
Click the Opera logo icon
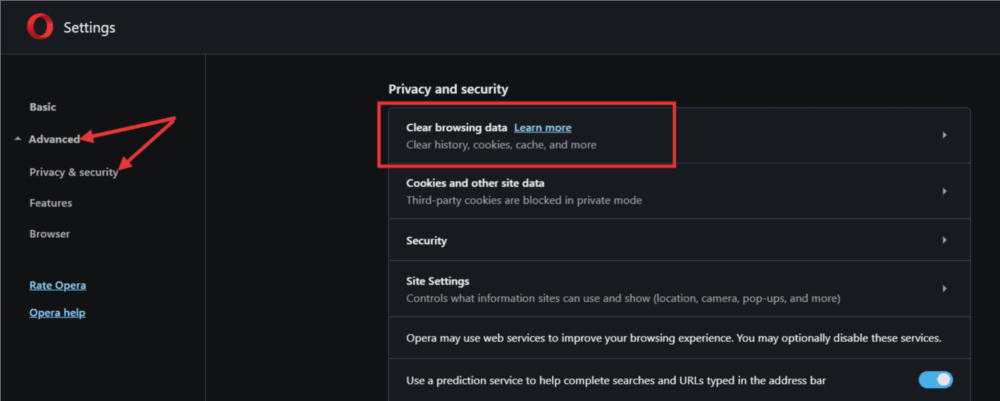pyautogui.click(x=40, y=27)
